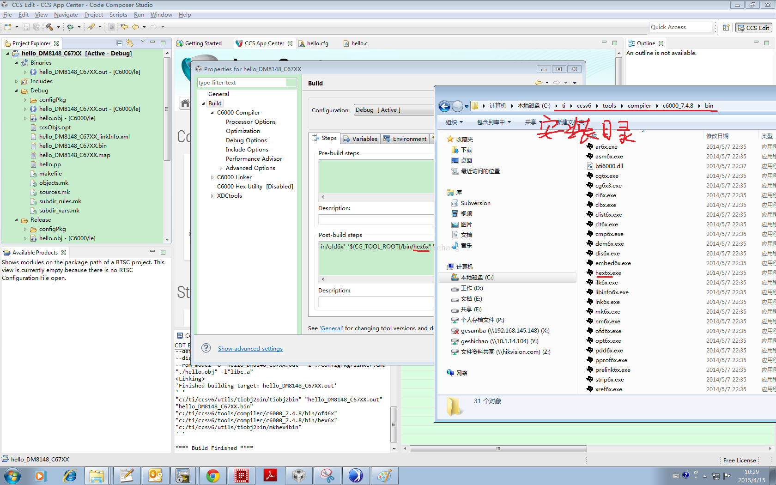The image size is (776, 485).
Task: Maximize the Outline view panel
Action: pyautogui.click(x=767, y=43)
